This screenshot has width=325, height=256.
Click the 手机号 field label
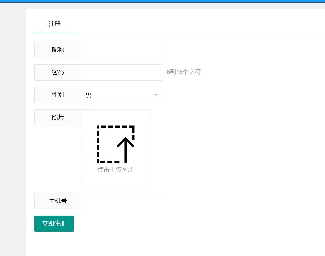58,201
